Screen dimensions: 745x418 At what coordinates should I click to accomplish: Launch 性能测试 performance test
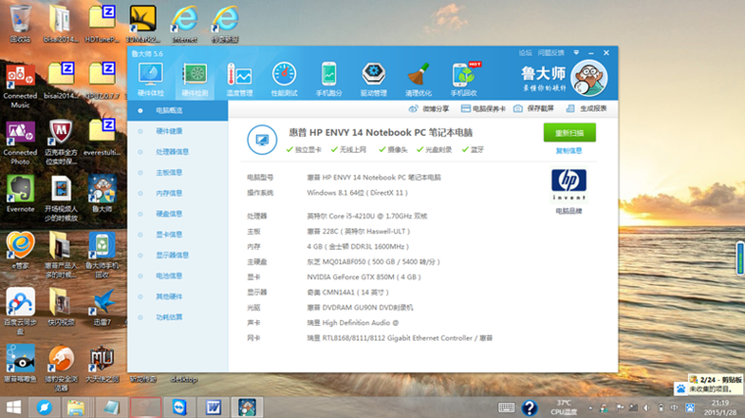point(284,79)
